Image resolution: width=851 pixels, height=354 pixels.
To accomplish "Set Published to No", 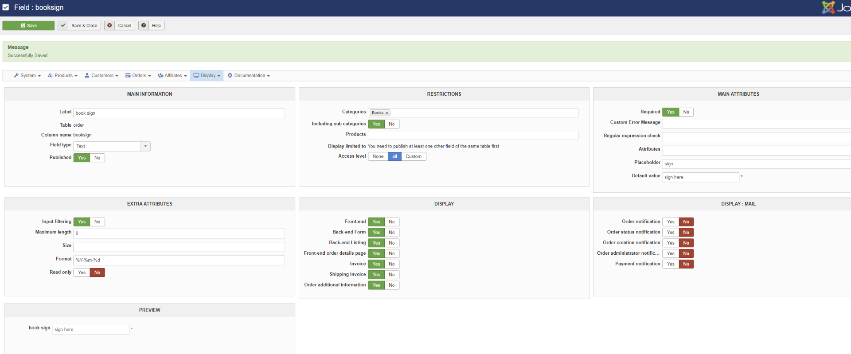I will pos(98,158).
